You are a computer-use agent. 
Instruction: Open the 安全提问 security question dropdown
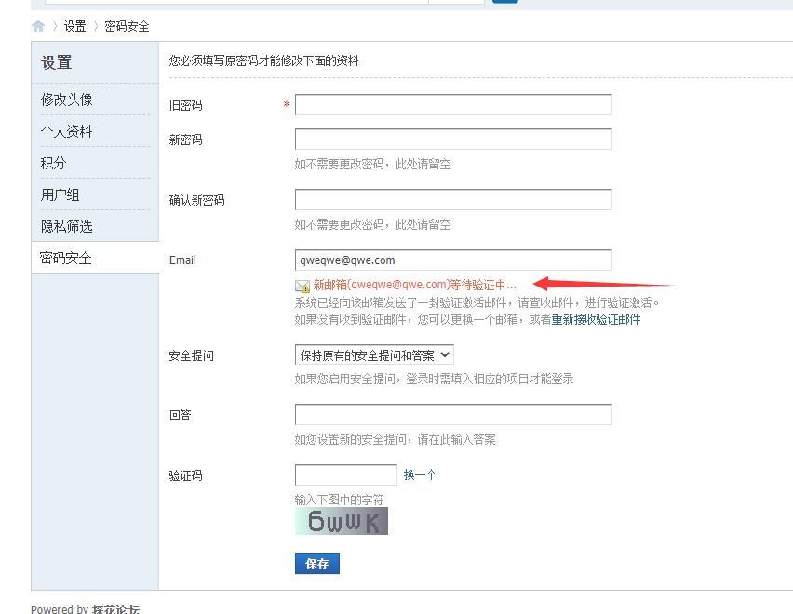(x=374, y=354)
